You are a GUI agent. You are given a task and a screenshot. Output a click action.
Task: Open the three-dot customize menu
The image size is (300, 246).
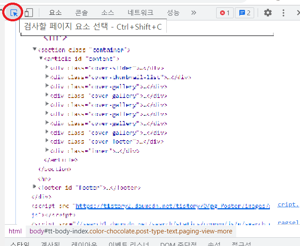click(x=283, y=13)
